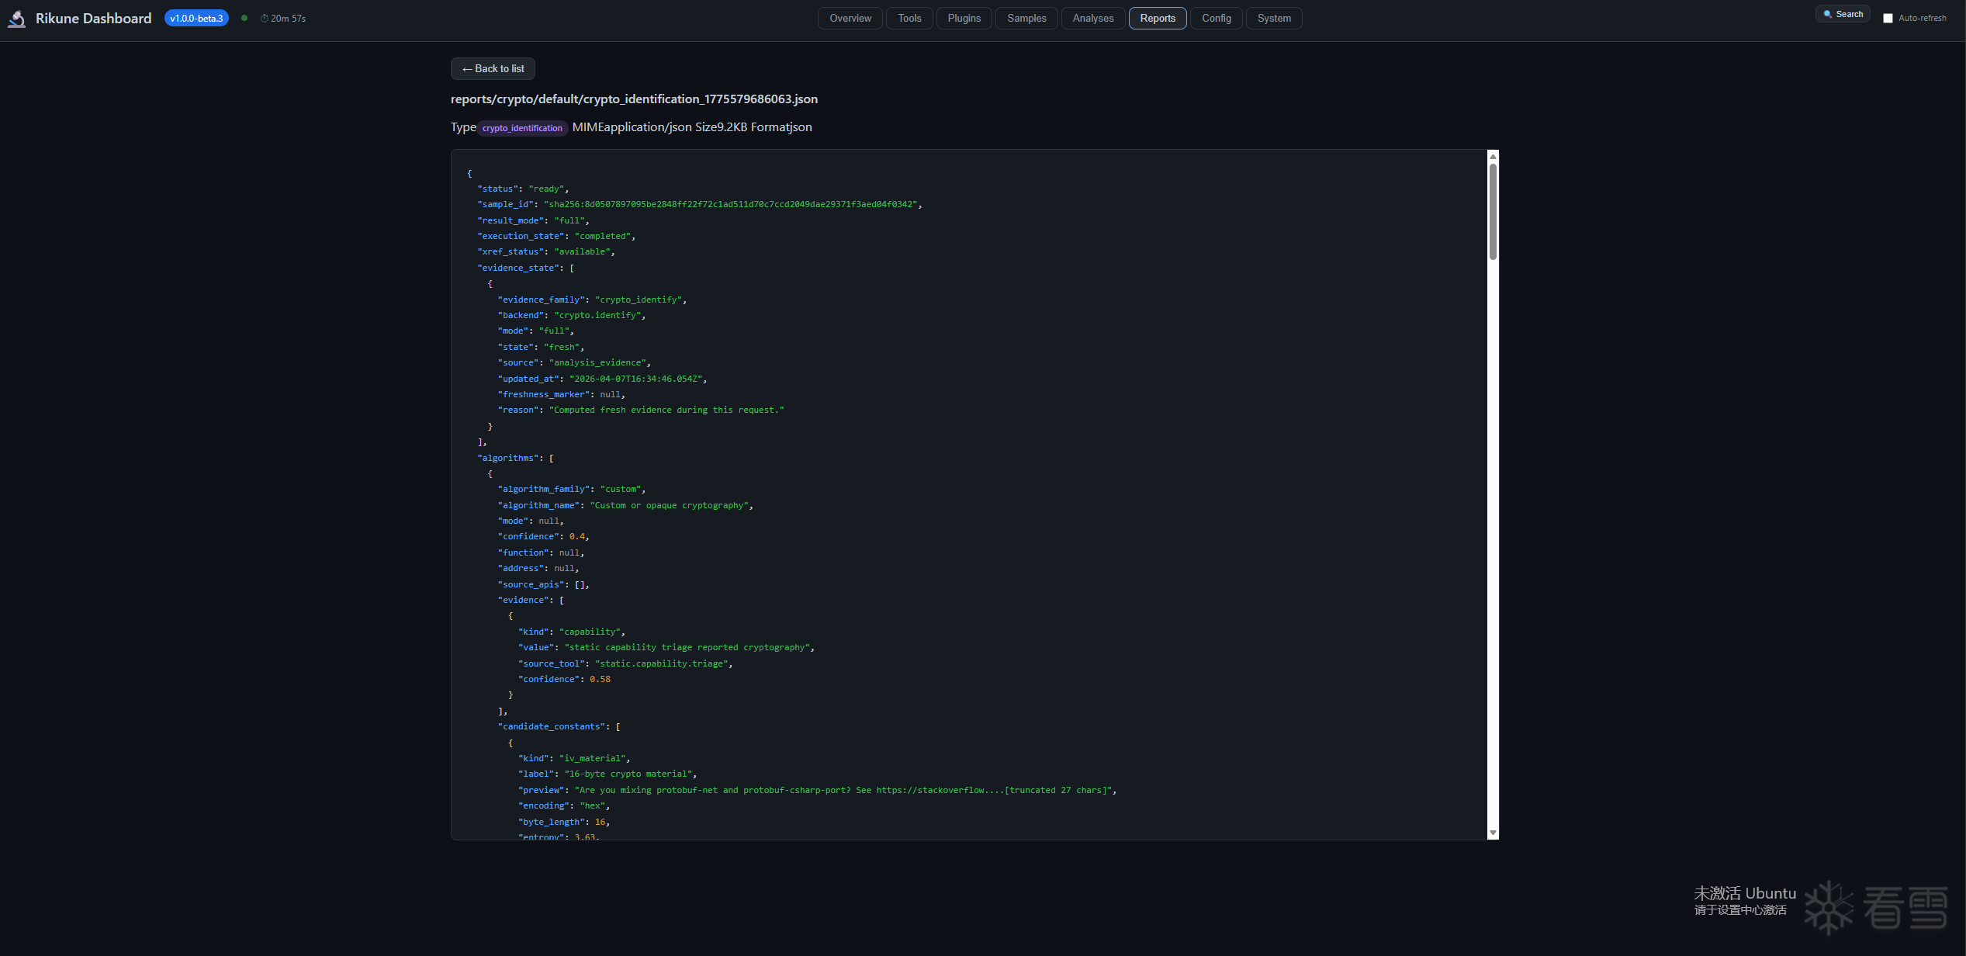Click the scrollbar down arrow in the JSON viewer
Viewport: 1966px width, 956px height.
click(x=1493, y=833)
